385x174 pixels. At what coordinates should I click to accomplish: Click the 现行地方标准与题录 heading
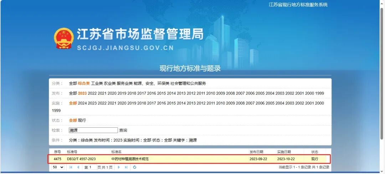[x=190, y=68]
